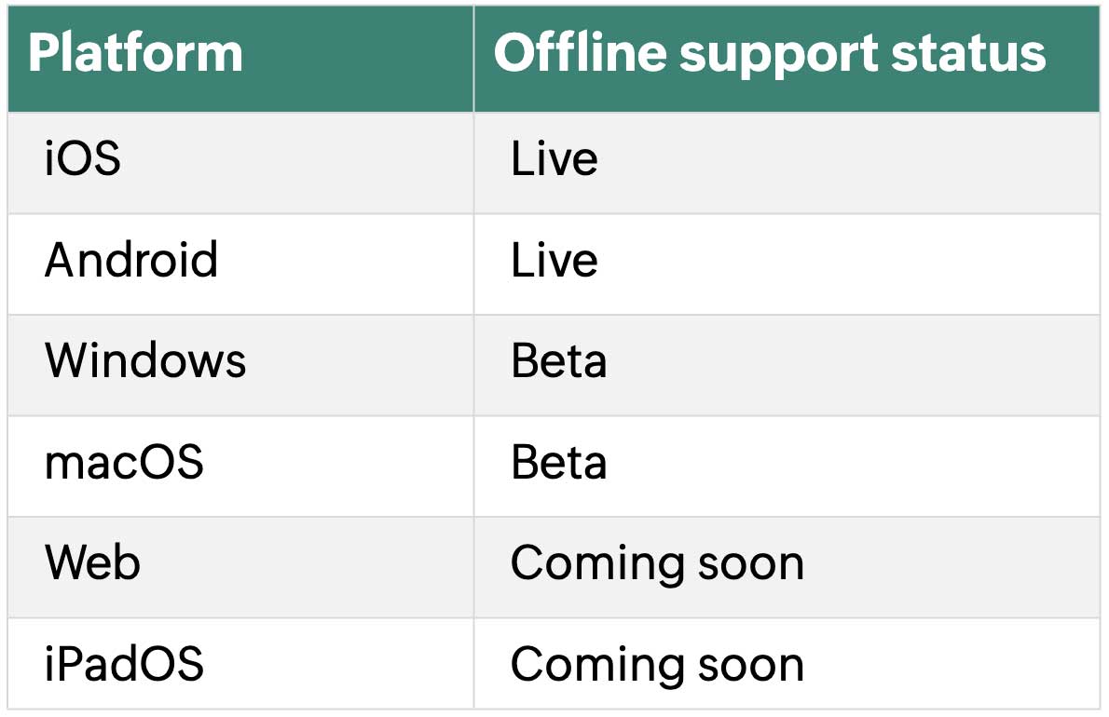The width and height of the screenshot is (1109, 717).
Task: Click the Live status for Android
Action: (x=554, y=260)
